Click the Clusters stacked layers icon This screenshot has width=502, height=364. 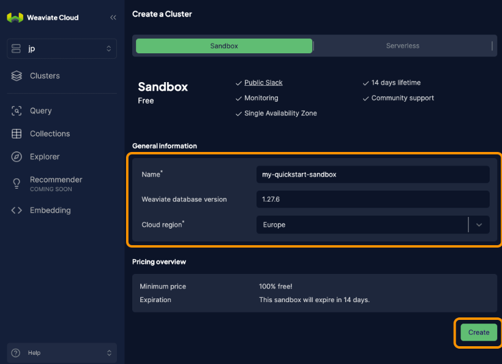pyautogui.click(x=17, y=76)
